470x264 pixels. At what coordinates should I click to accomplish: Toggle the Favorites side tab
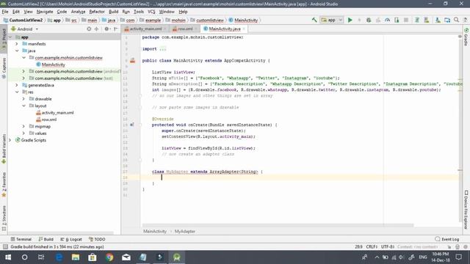pyautogui.click(x=4, y=185)
